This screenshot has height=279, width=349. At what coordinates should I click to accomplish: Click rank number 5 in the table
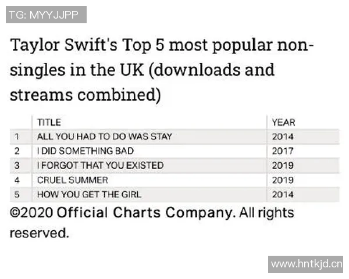[x=17, y=195]
